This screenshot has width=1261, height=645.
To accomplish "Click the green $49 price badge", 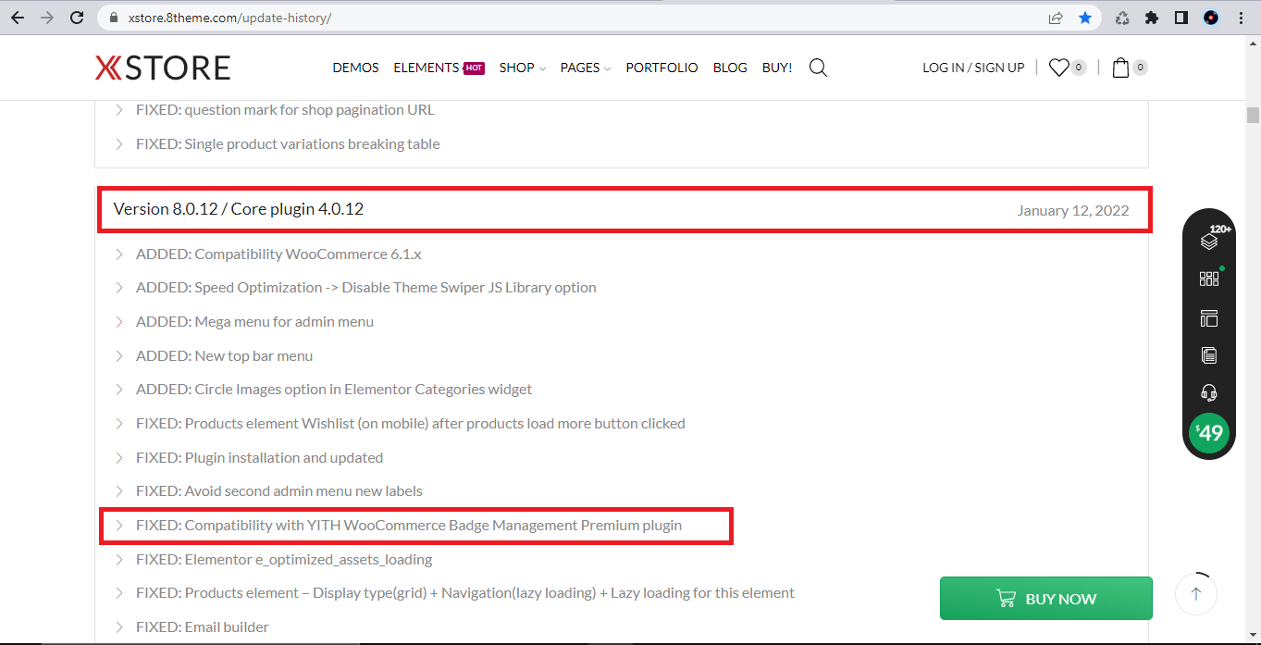I will click(1209, 433).
